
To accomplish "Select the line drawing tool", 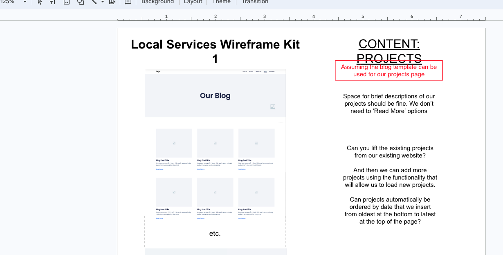I will 94,2.
